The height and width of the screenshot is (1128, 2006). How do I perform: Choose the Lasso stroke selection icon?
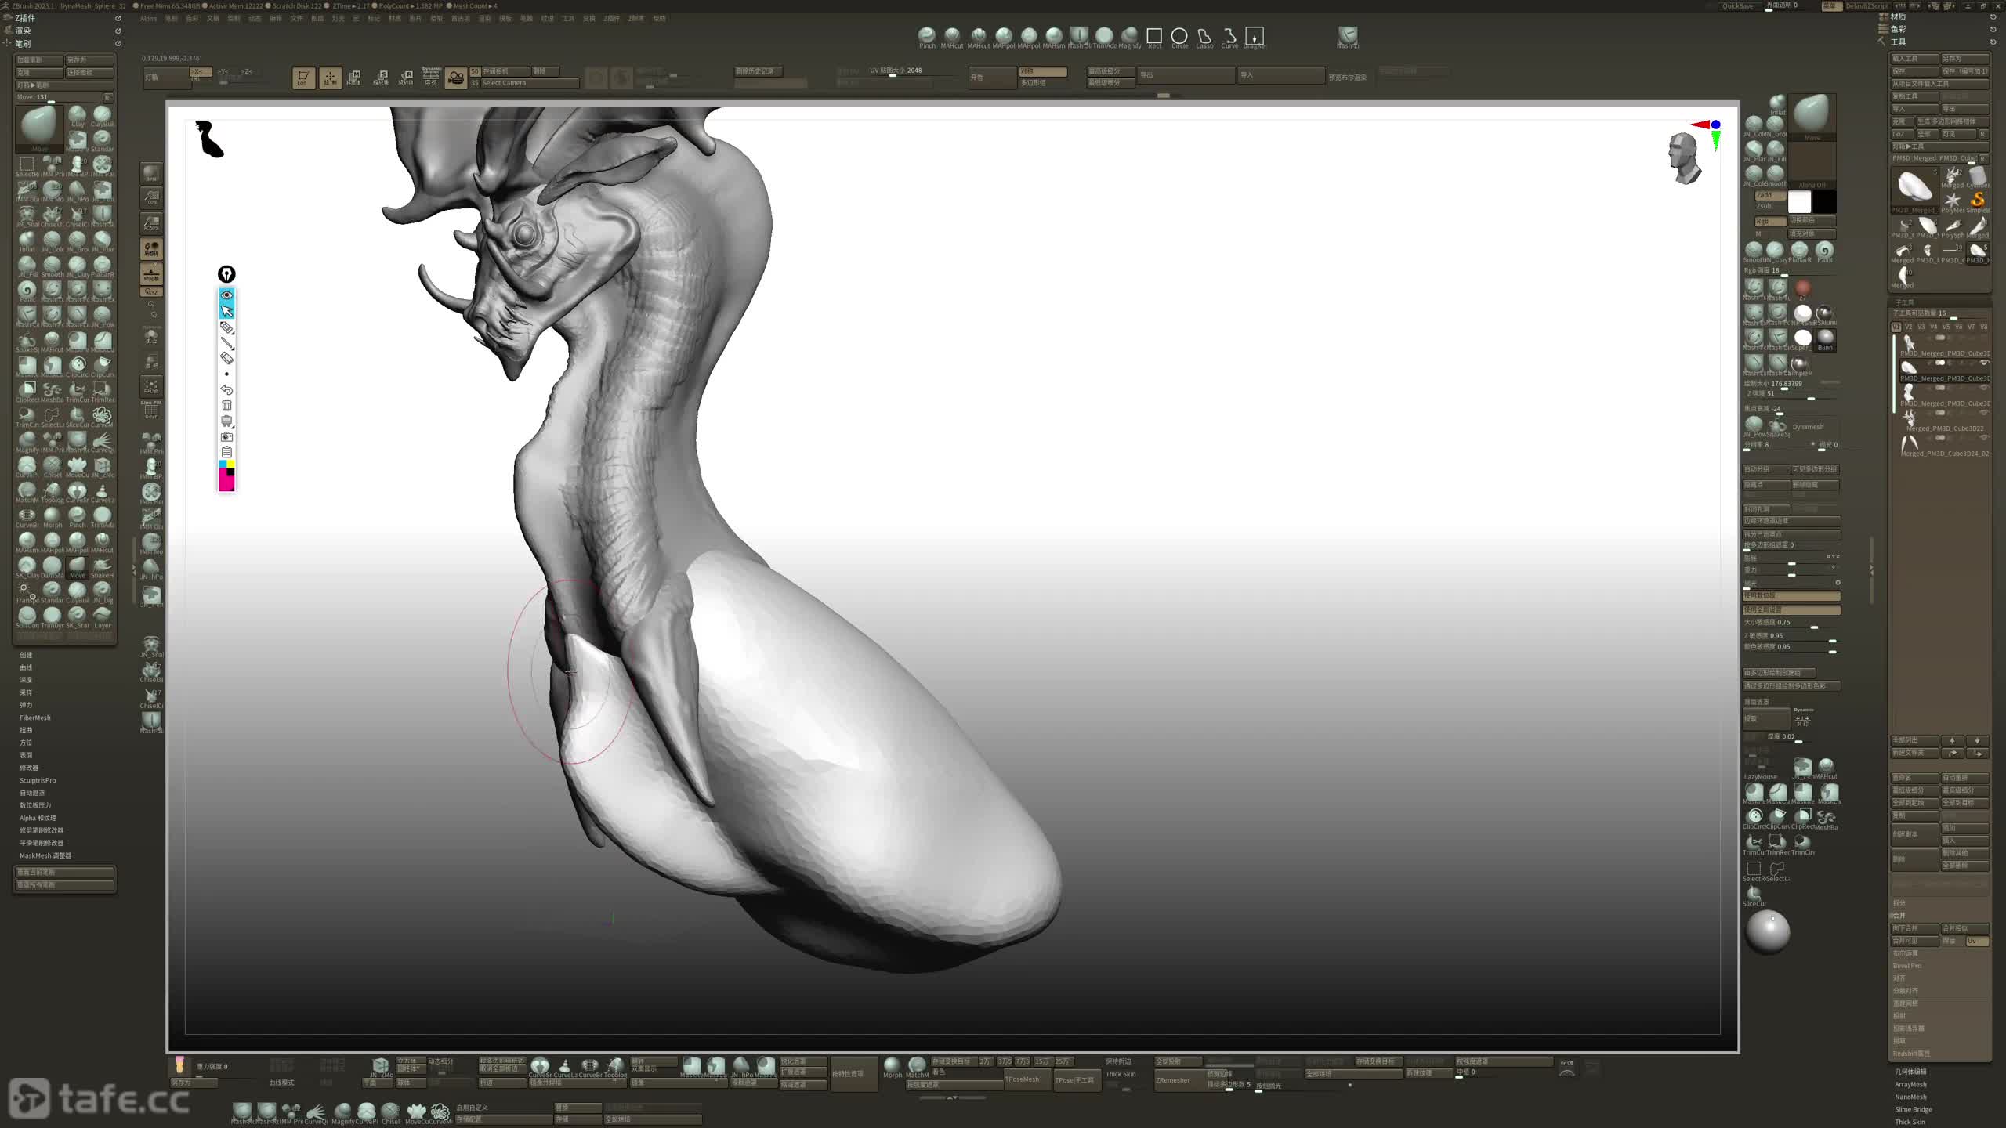point(1204,36)
